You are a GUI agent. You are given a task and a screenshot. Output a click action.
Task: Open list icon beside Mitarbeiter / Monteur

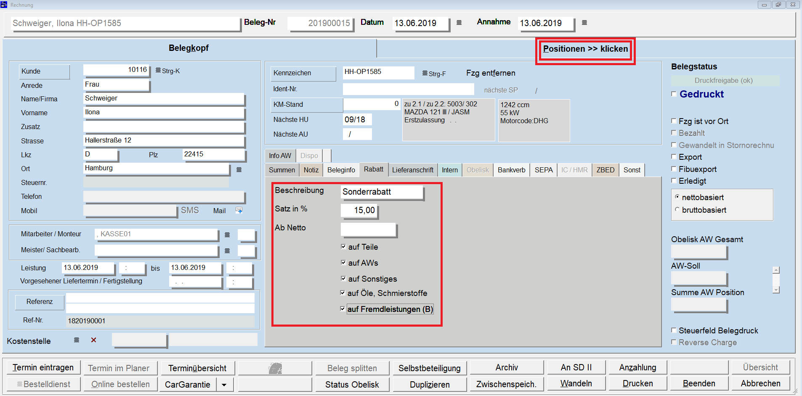pos(227,235)
